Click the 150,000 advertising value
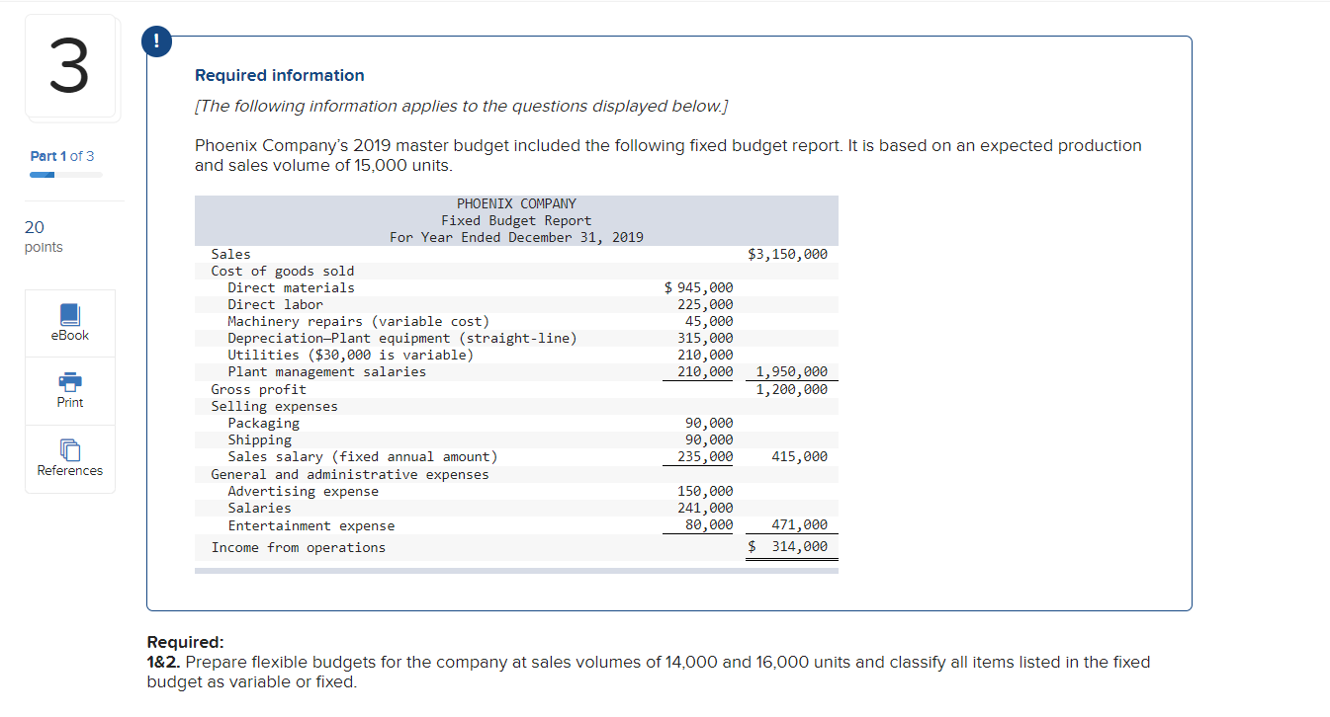 (706, 491)
